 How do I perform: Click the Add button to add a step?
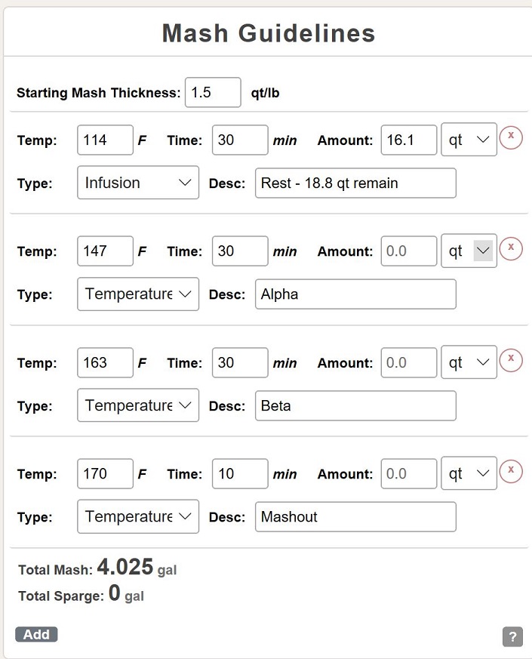point(36,634)
